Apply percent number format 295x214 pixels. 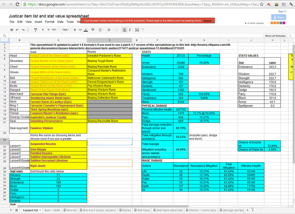tap(48, 30)
